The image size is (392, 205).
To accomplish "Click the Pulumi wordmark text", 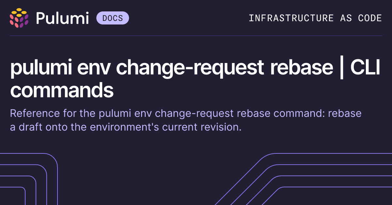I will pyautogui.click(x=62, y=18).
